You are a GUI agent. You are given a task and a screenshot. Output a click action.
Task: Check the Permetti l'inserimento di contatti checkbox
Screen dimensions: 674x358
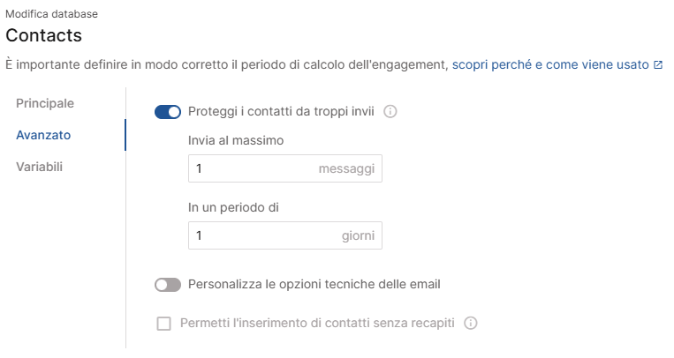coord(163,323)
